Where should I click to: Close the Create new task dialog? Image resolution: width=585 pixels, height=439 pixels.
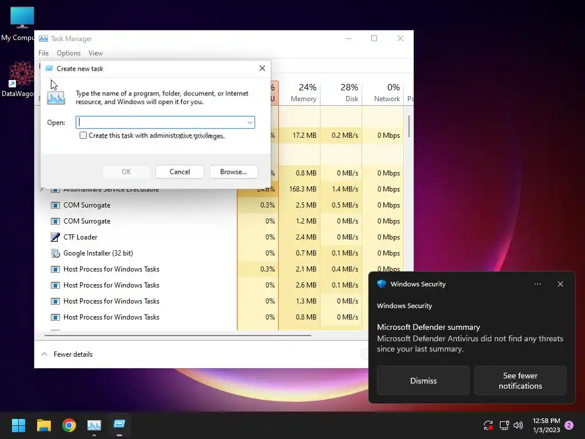point(262,69)
